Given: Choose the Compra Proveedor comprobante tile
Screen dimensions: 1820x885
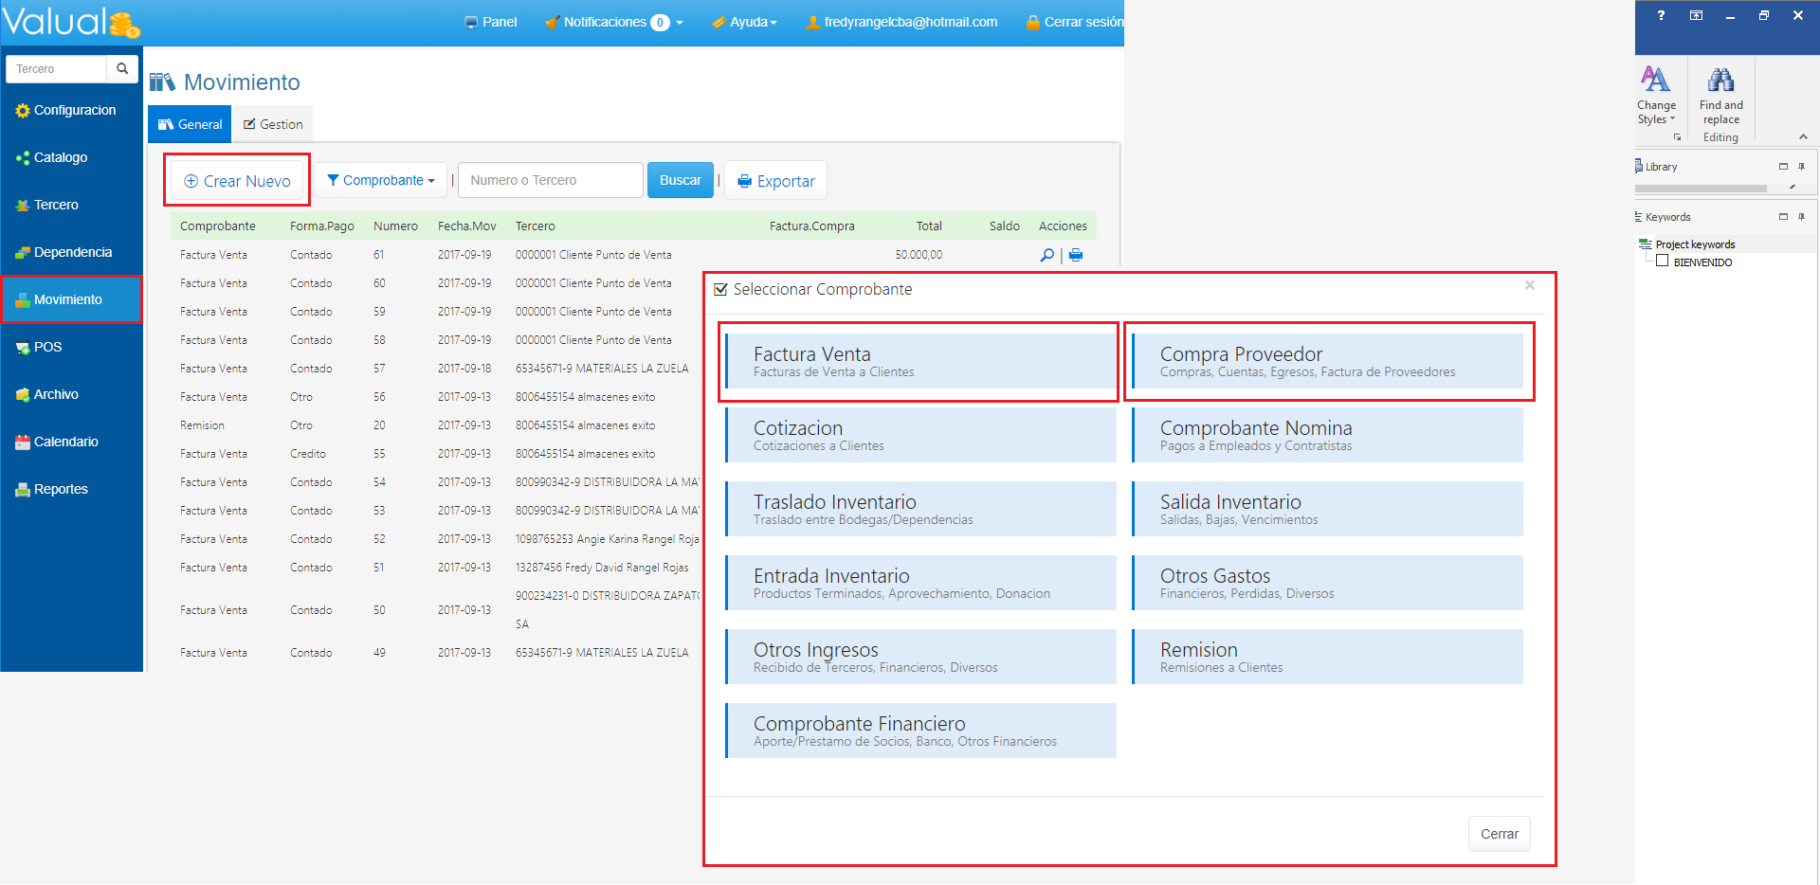Looking at the screenshot, I should [1327, 361].
